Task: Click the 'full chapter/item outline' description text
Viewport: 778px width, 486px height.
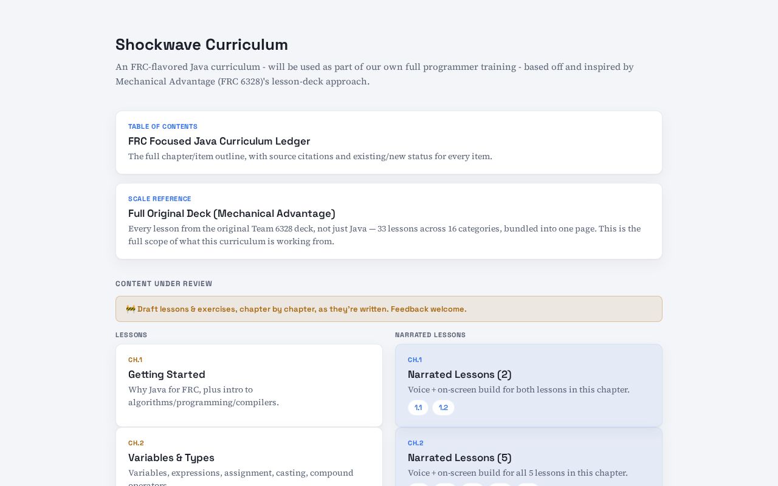Action: click(310, 156)
